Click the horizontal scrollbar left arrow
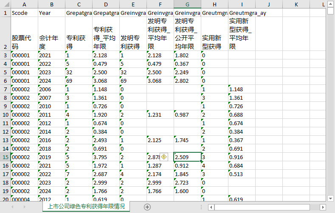The height and width of the screenshot is (213, 335). (211, 207)
